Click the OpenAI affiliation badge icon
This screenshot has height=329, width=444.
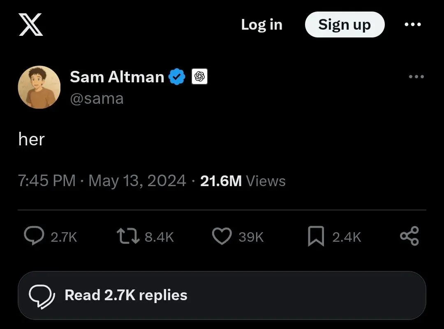(x=200, y=77)
